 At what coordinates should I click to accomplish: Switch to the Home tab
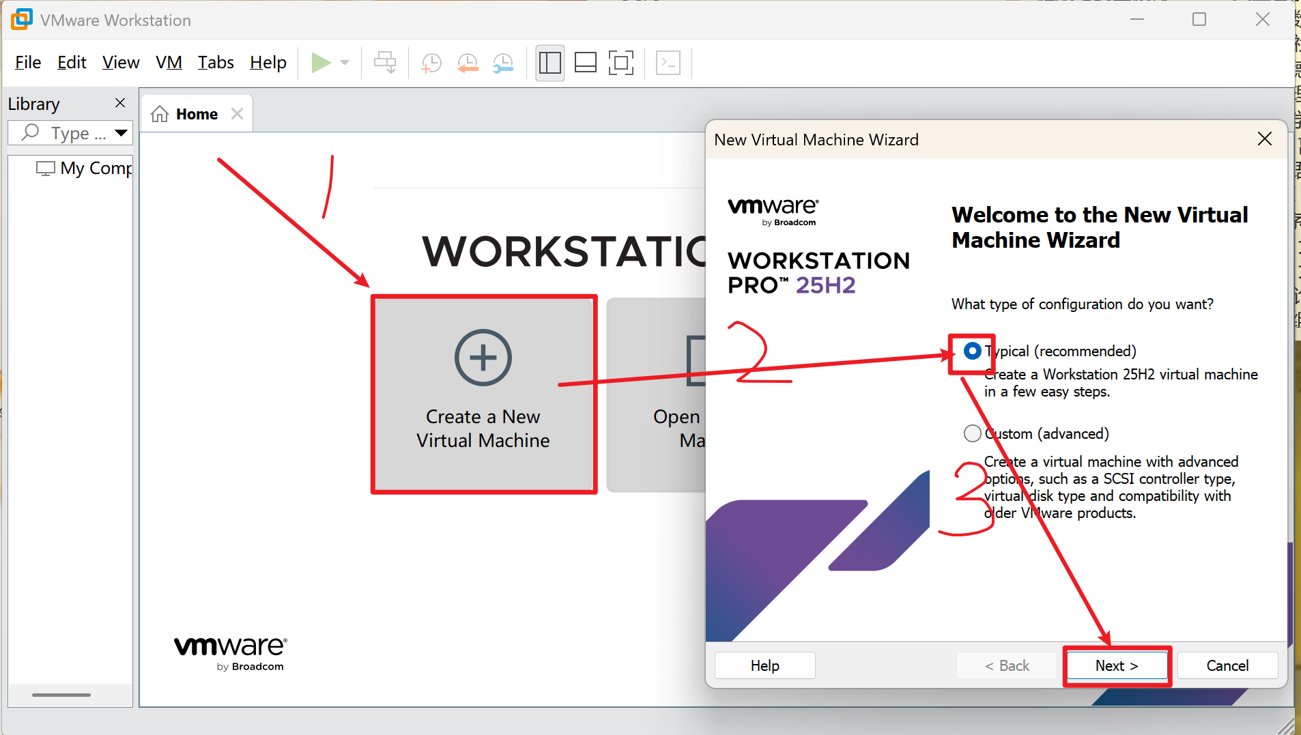click(197, 114)
